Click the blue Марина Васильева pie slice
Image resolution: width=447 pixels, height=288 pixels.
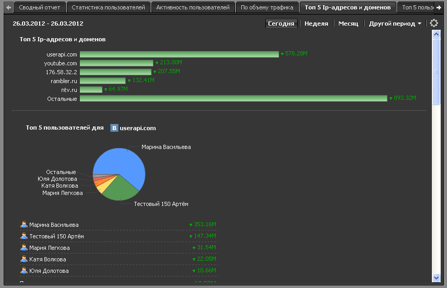click(x=125, y=163)
